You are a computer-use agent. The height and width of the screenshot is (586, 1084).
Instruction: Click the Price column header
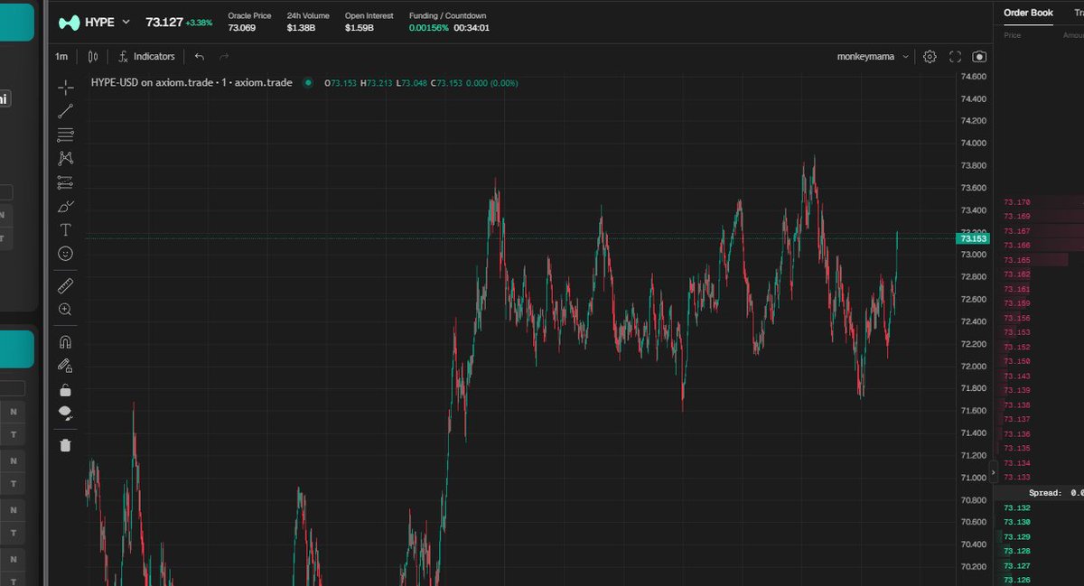(x=1013, y=35)
